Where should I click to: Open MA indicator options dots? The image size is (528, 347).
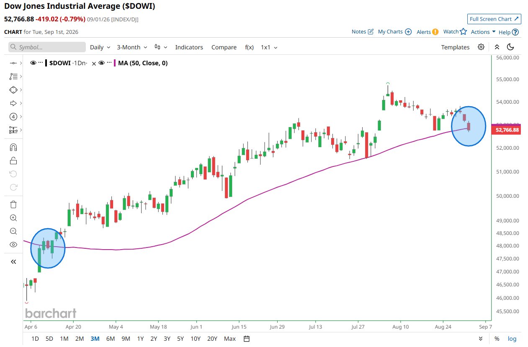108,63
